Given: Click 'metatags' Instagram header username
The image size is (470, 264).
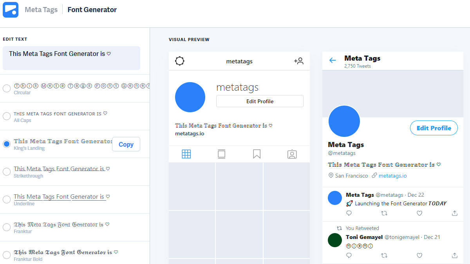Looking at the screenshot, I should [x=239, y=61].
